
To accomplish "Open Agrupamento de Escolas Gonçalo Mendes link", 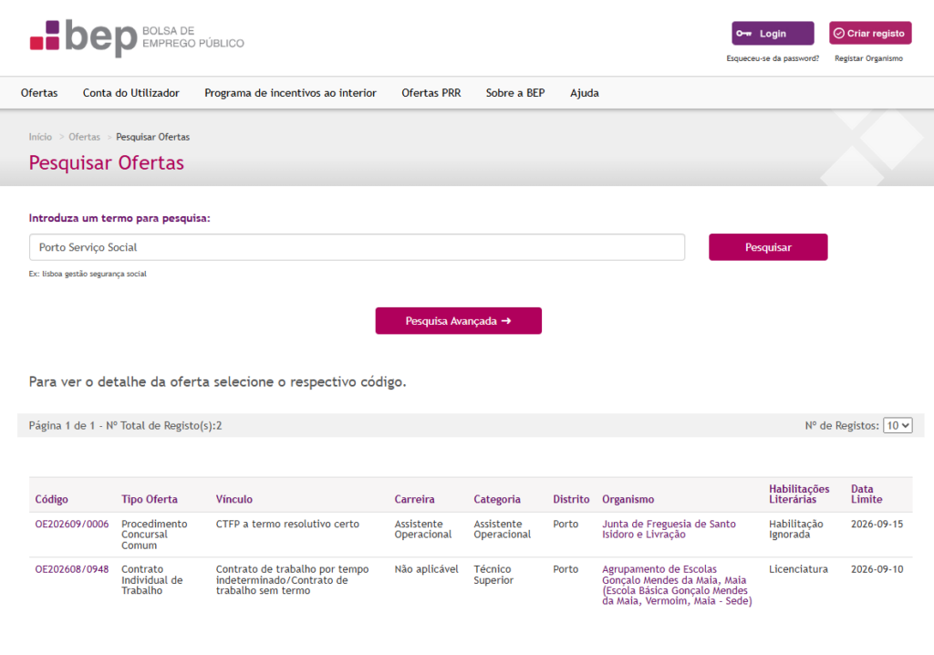I will pyautogui.click(x=678, y=586).
